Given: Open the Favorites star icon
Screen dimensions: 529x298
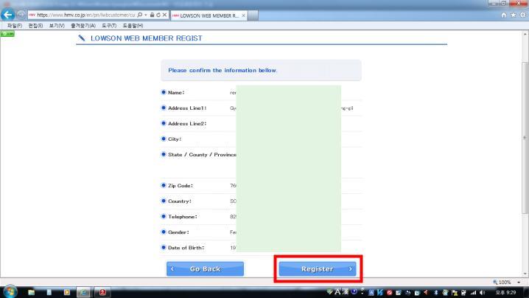Looking at the screenshot, I should click(x=512, y=15).
